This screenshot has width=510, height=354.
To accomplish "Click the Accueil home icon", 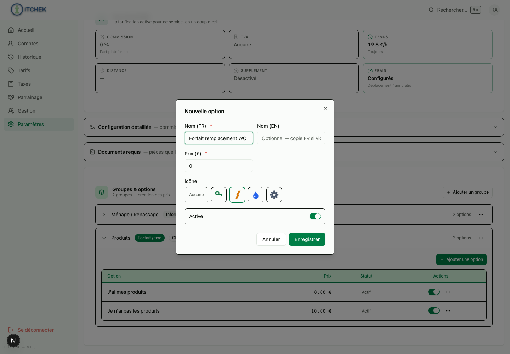I will 11,30.
